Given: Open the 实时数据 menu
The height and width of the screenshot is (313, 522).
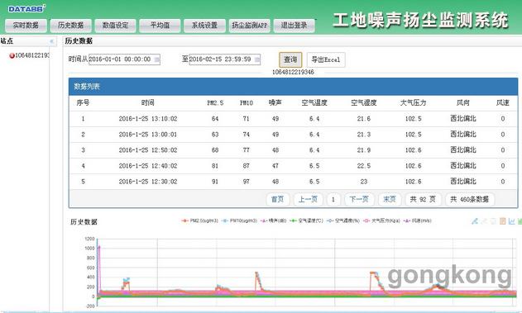Looking at the screenshot, I should [x=26, y=26].
